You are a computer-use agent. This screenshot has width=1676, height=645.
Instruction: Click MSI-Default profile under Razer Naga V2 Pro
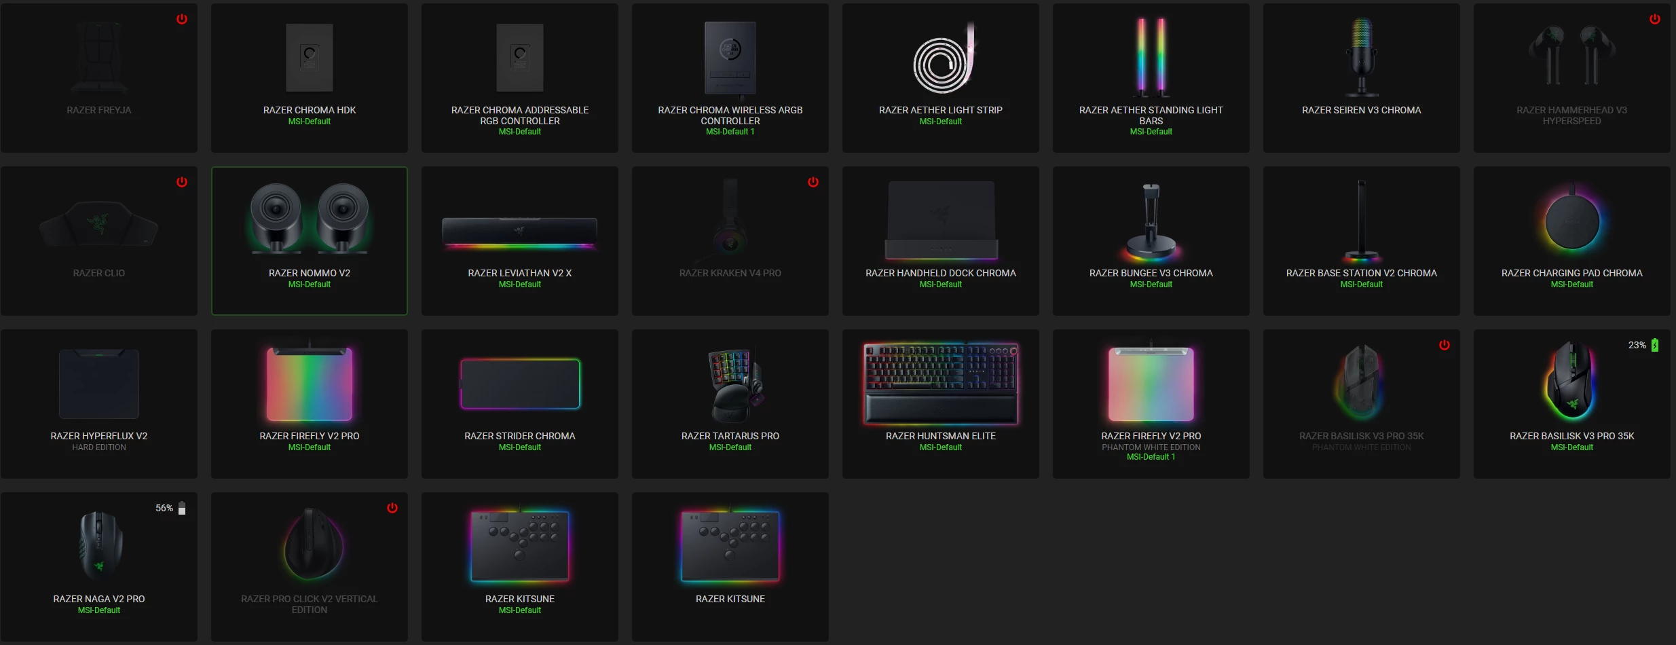click(99, 610)
